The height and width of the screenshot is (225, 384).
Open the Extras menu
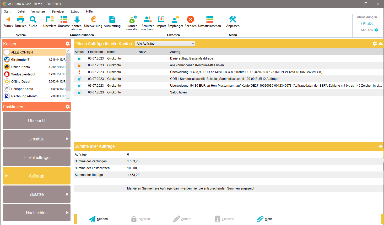[x=75, y=11]
